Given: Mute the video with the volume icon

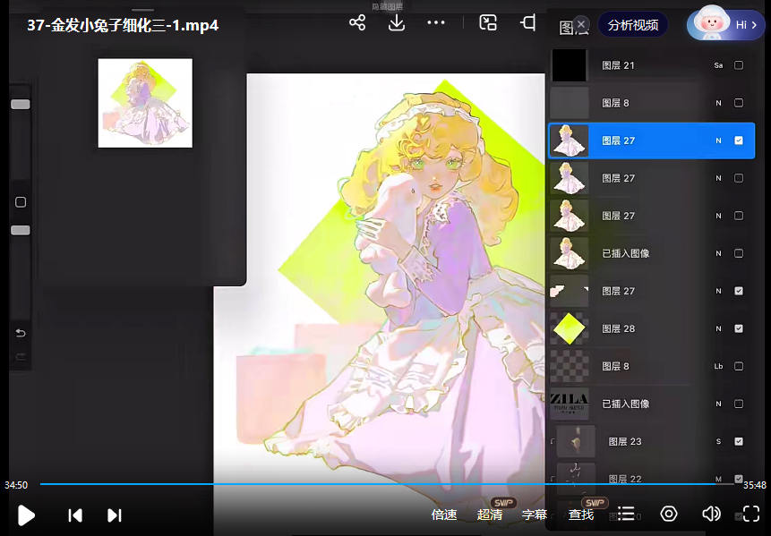Looking at the screenshot, I should (x=711, y=514).
